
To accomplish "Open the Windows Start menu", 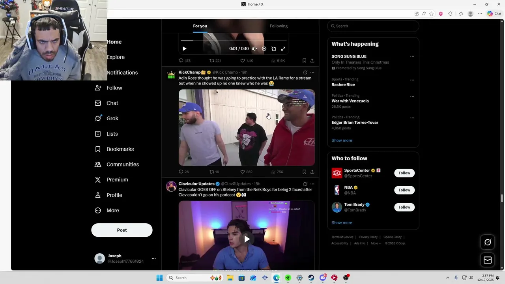I will click(x=159, y=278).
